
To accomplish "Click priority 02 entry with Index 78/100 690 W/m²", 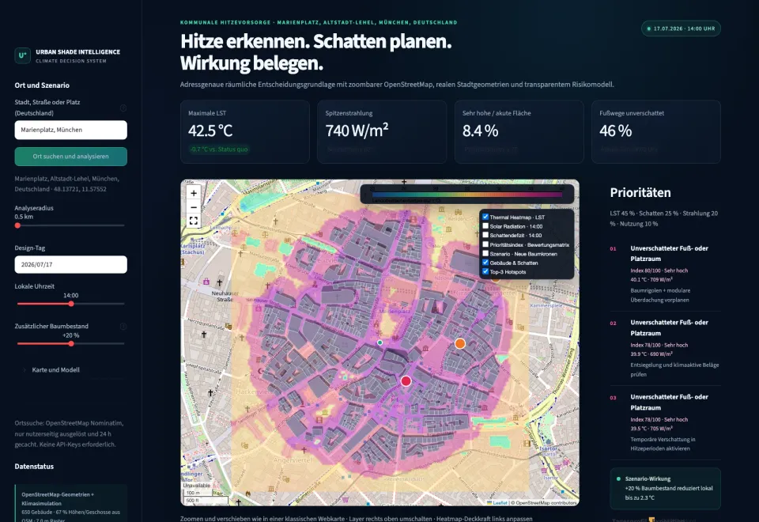I will click(x=665, y=348).
